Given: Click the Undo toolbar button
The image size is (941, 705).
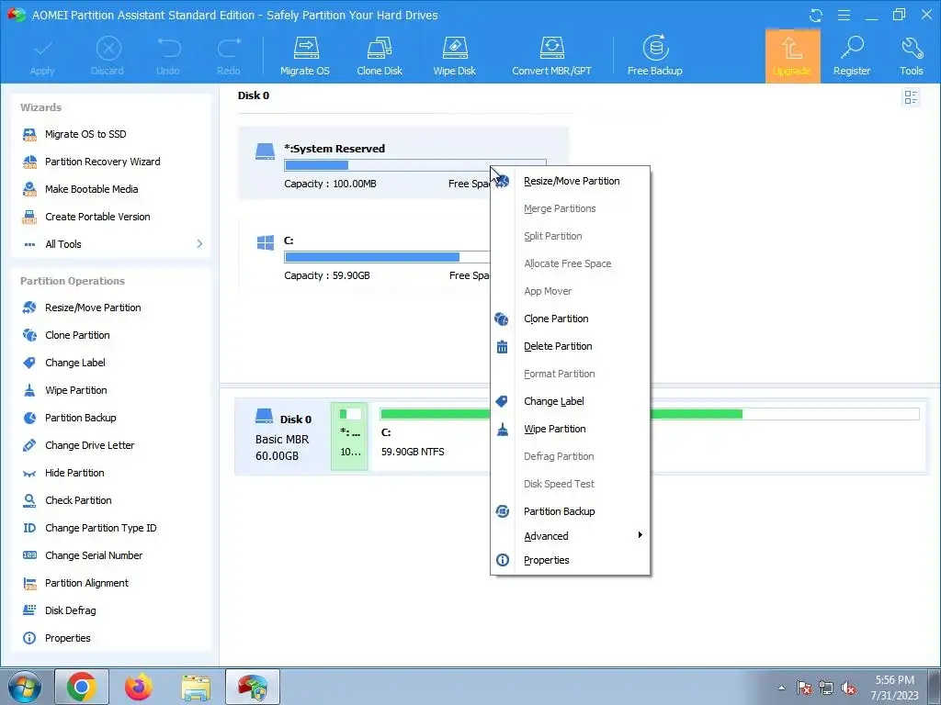Looking at the screenshot, I should 168,56.
